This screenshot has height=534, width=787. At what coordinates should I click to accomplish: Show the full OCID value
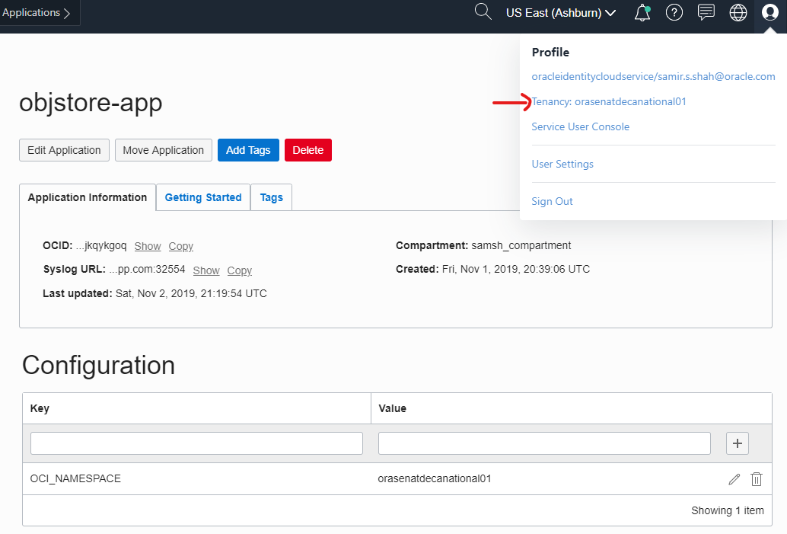[x=148, y=245]
